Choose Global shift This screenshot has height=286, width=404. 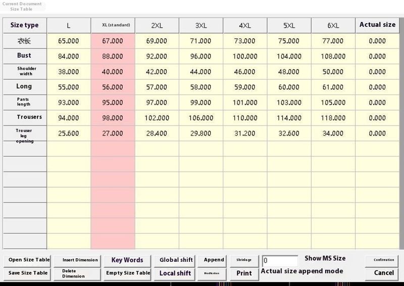pos(176,260)
